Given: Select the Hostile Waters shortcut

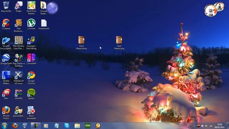Looking at the screenshot, I should (6, 78).
